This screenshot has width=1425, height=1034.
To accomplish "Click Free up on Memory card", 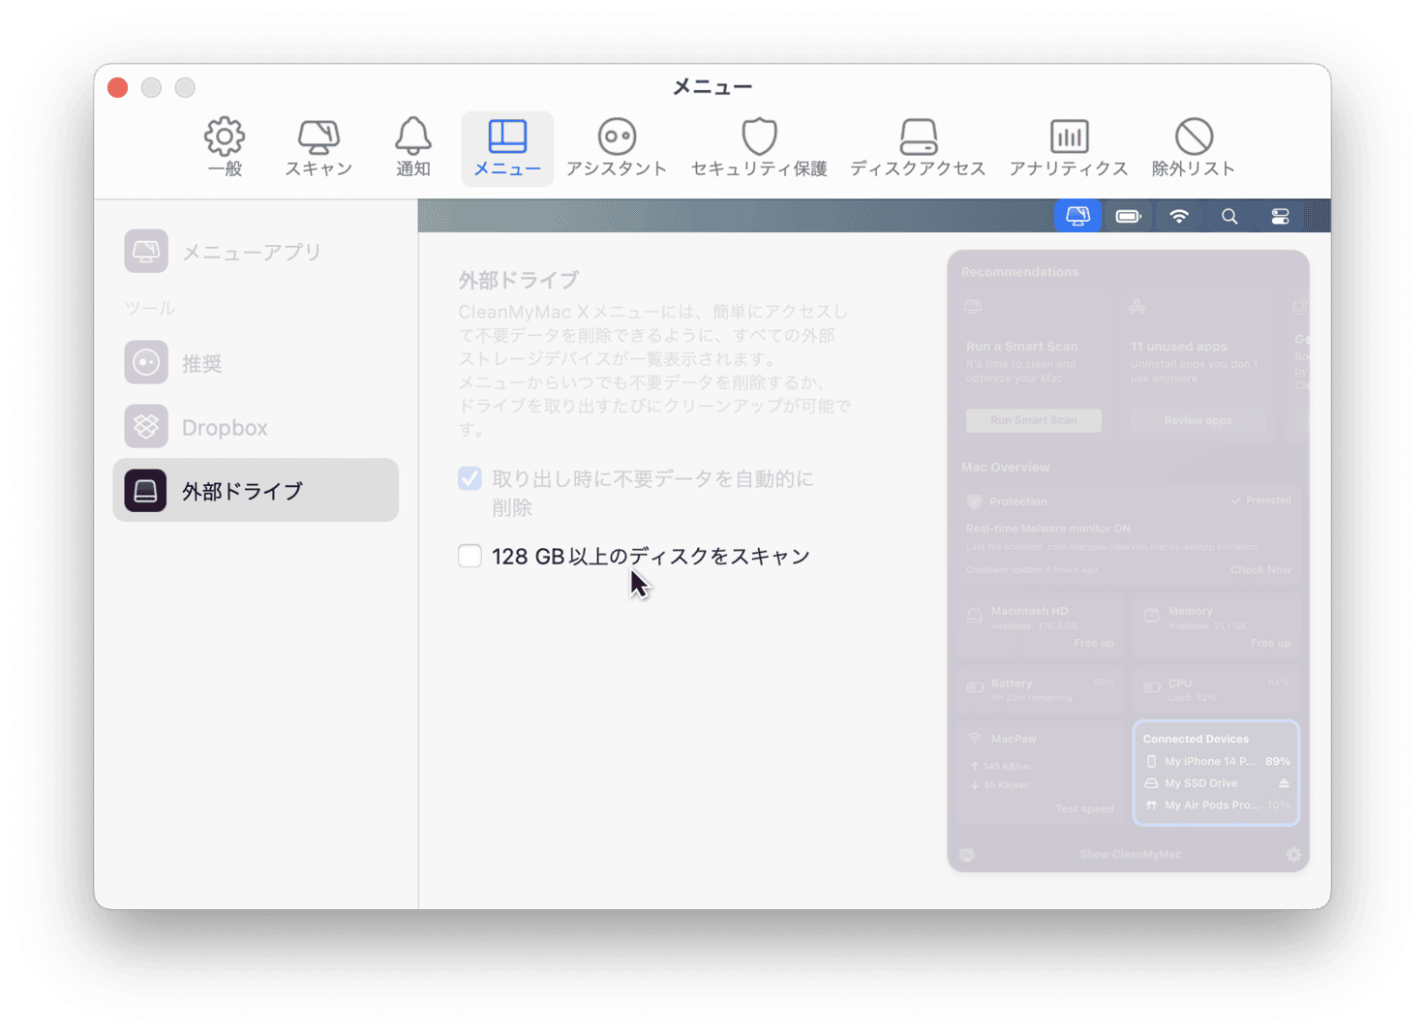I will [x=1270, y=643].
